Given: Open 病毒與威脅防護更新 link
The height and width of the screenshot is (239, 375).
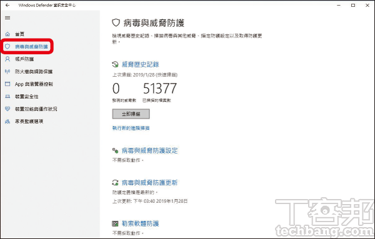Looking at the screenshot, I should click(x=150, y=183).
